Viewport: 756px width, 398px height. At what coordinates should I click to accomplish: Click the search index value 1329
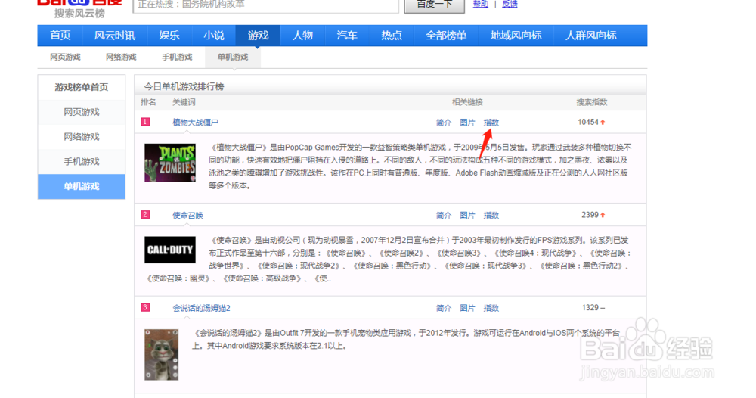point(590,307)
